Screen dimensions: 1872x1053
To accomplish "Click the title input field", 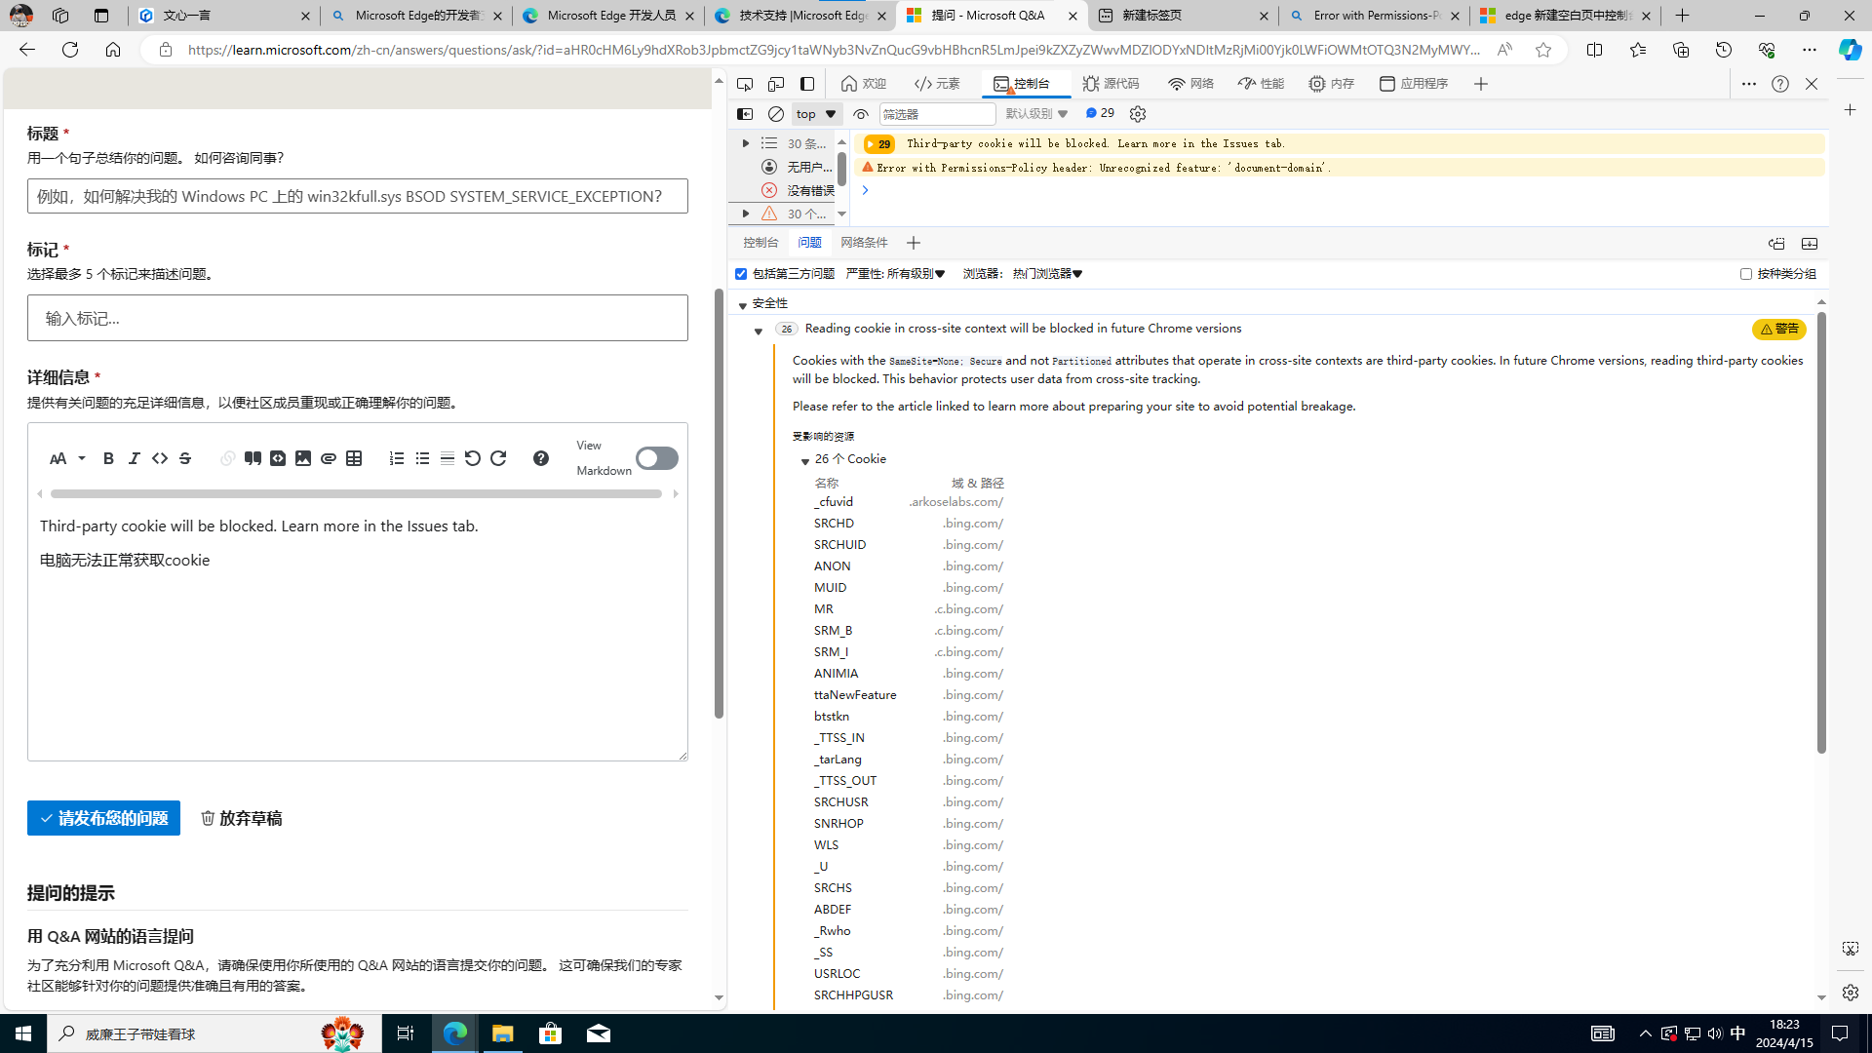I will [x=358, y=196].
